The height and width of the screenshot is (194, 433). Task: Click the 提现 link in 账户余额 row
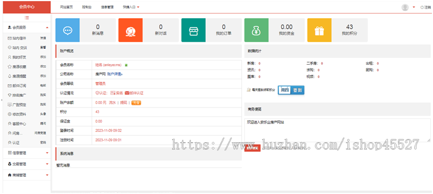[x=123, y=103]
